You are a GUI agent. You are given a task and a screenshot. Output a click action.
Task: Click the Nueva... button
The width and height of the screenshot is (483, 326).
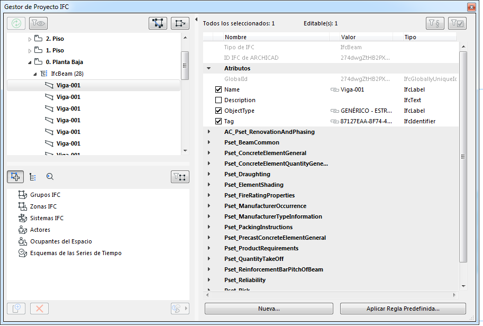(x=269, y=309)
